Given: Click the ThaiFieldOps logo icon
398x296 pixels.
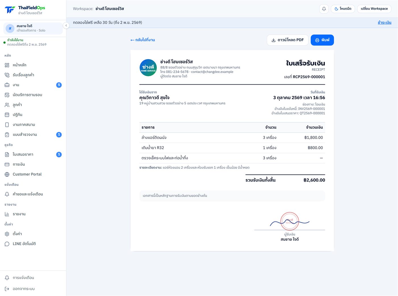Looking at the screenshot, I should pos(10,10).
